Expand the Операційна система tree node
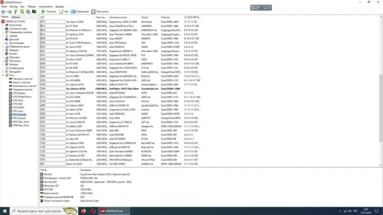Viewport: 383px width, 215px height. click(x=3, y=32)
